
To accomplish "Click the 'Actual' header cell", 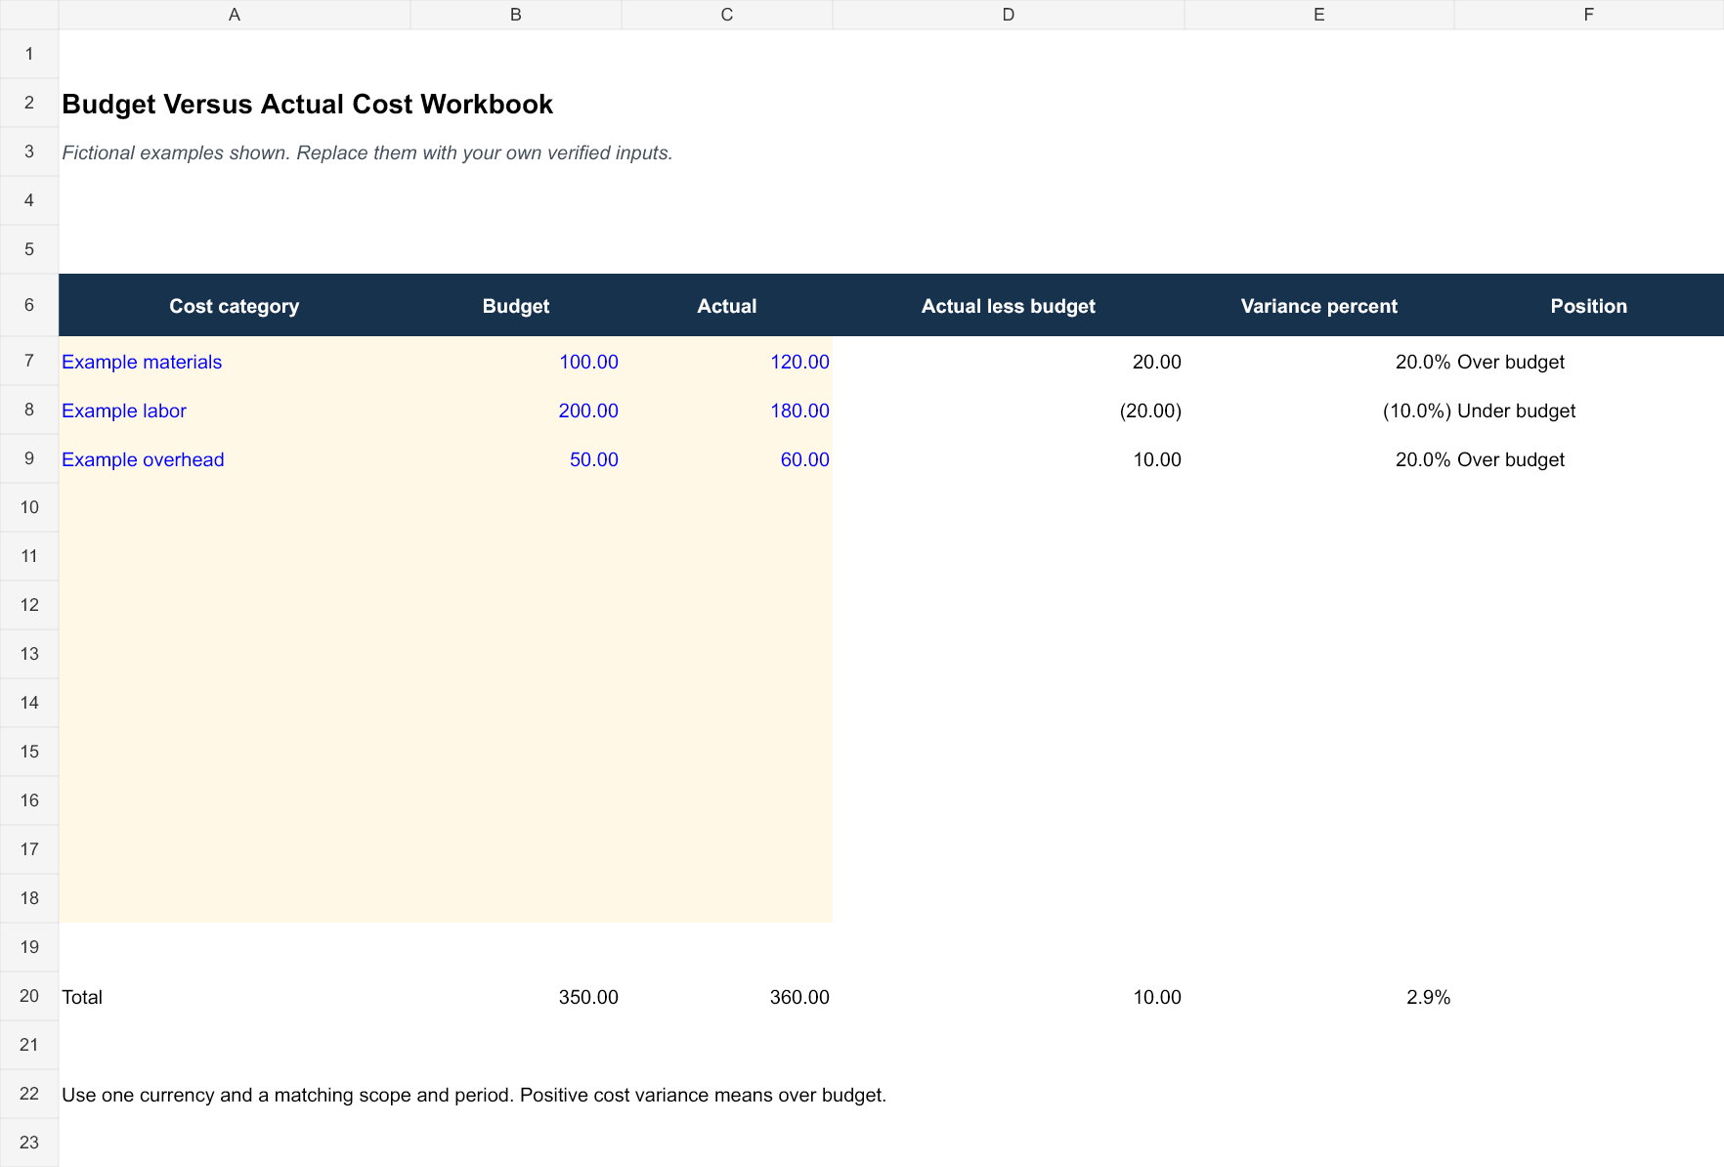I will coord(727,305).
